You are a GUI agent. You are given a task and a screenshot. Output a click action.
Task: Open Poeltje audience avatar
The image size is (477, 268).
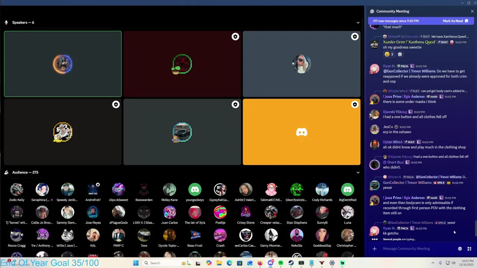click(220, 212)
